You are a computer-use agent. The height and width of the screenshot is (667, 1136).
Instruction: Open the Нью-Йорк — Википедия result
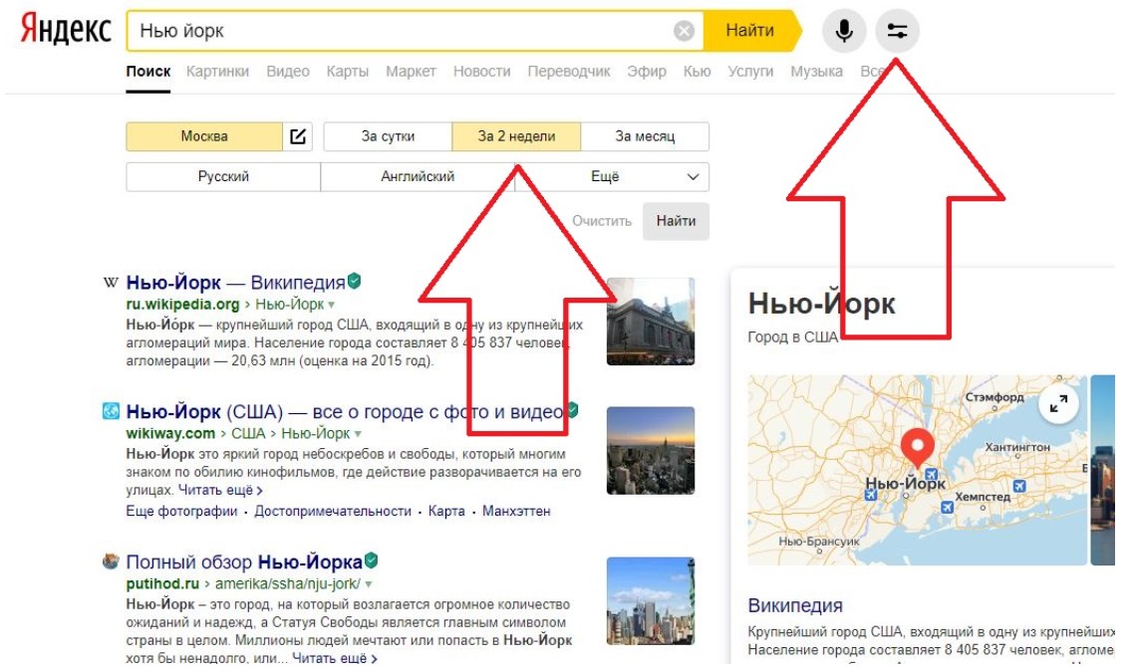coord(235,282)
